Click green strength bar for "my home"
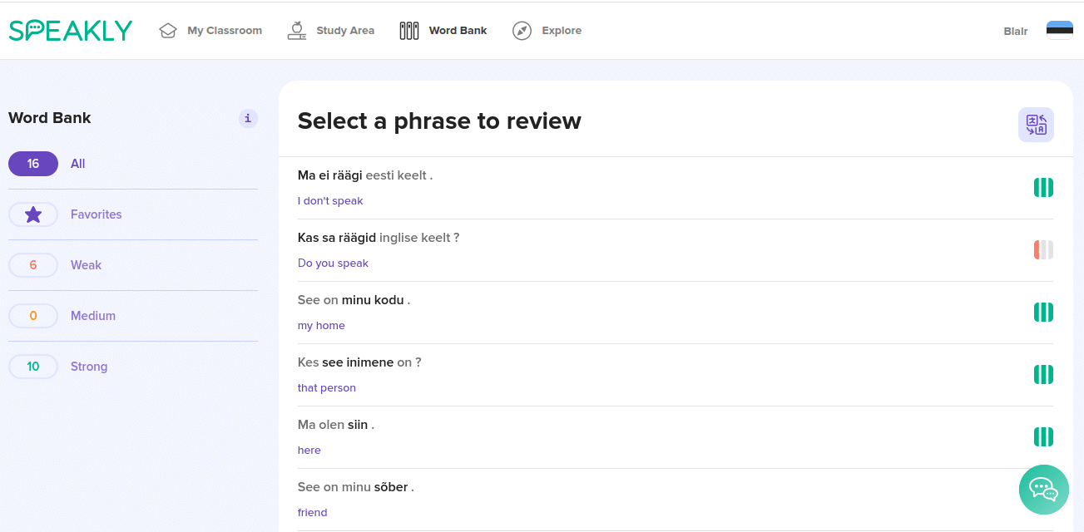Image resolution: width=1084 pixels, height=532 pixels. point(1043,312)
